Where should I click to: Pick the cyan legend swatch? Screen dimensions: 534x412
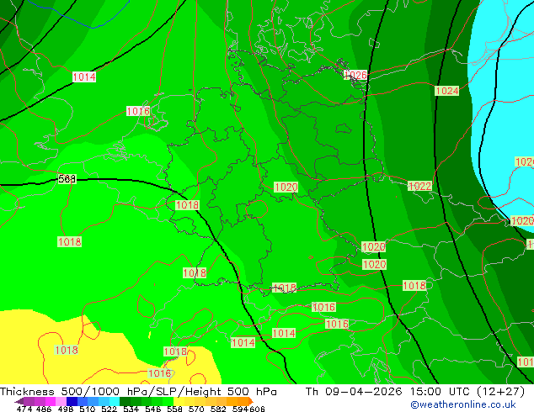[x=115, y=401]
